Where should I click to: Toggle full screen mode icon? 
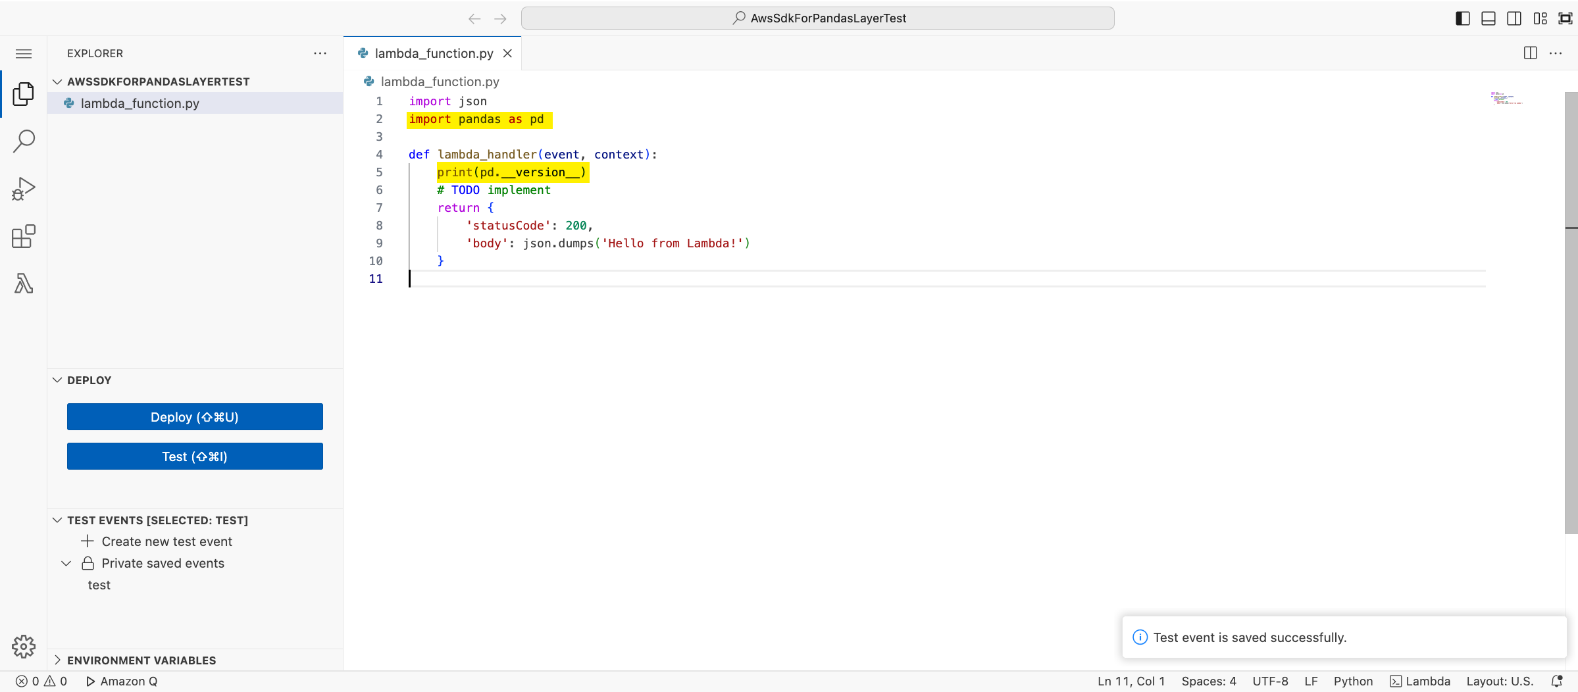[x=1565, y=18]
